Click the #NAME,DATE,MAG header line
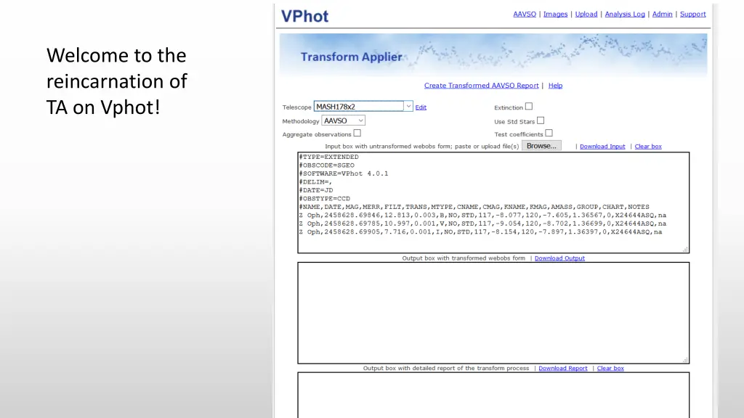The width and height of the screenshot is (744, 418). tap(474, 207)
